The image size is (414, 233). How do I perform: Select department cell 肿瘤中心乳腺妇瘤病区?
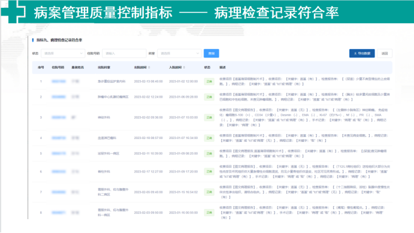coord(113,97)
